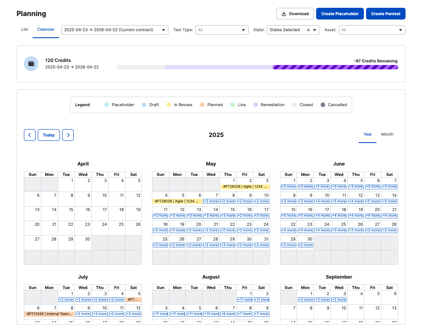
Task: Open the Asset dropdown
Action: click(372, 30)
